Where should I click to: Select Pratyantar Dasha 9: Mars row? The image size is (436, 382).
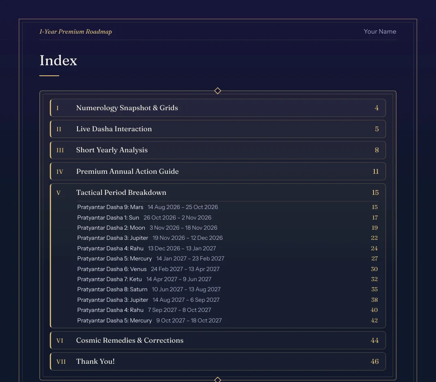point(228,207)
